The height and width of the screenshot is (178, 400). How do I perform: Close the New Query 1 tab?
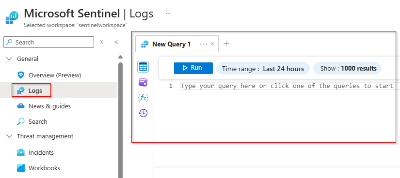(212, 44)
